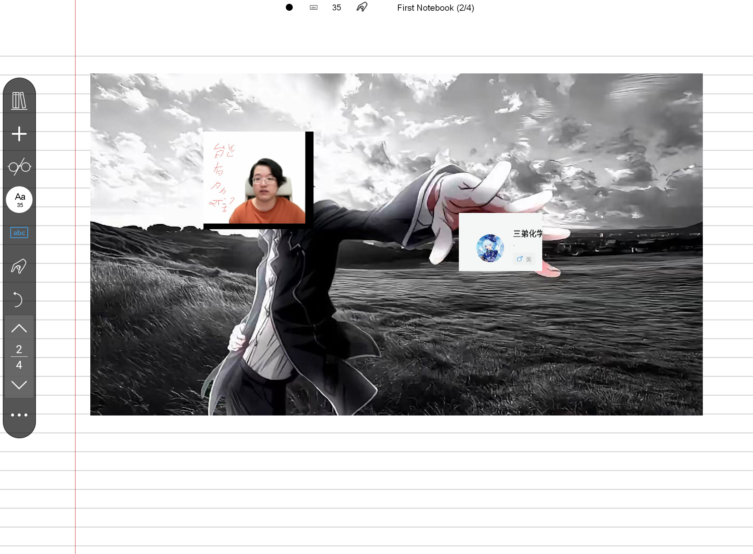This screenshot has width=753, height=554.
Task: Click the 35 size value in top bar
Action: coord(336,8)
